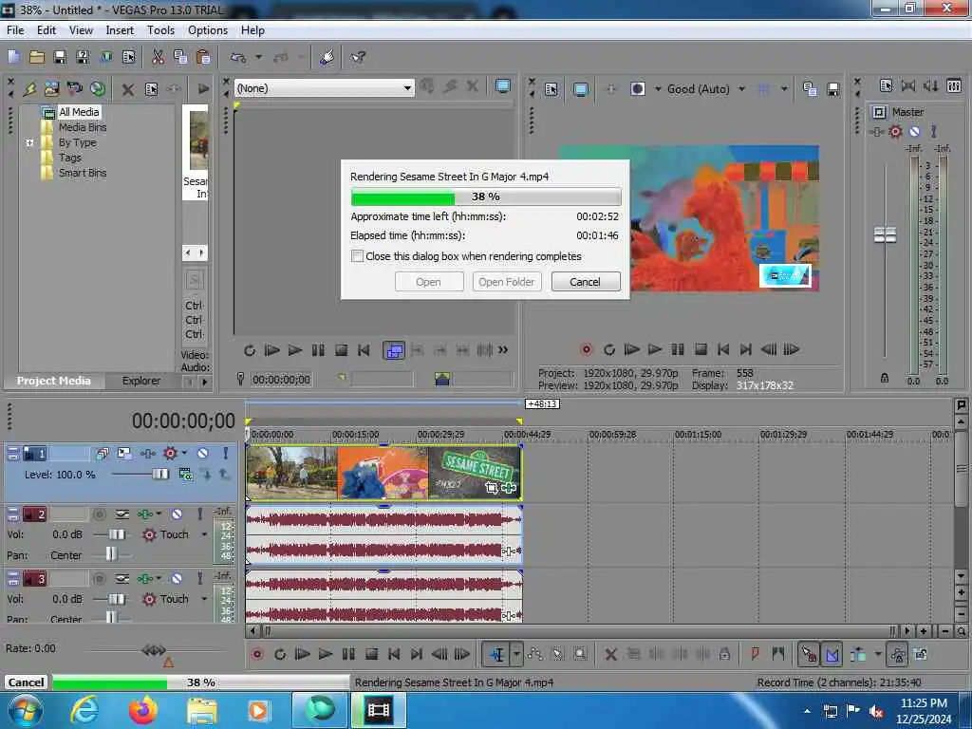Select the Smart Bins folder
972x729 pixels.
pos(83,173)
